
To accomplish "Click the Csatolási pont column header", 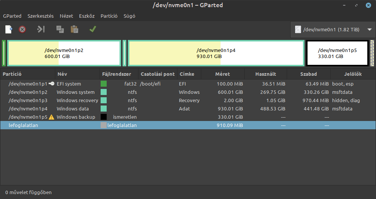I will click(x=158, y=74).
